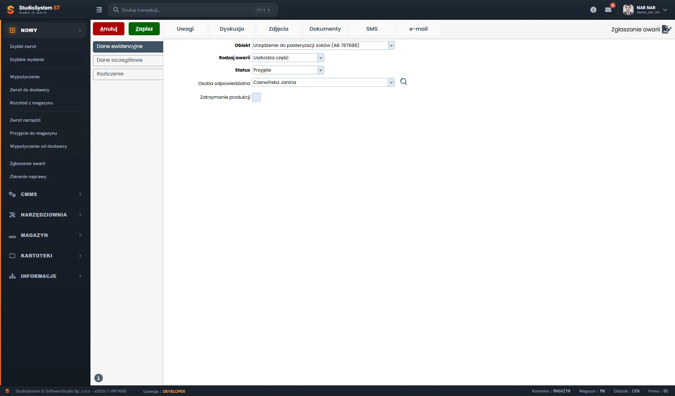Open the Osoba odpowiedzialna dropdown arrow
Viewport: 675px width, 396px height.
(x=391, y=83)
